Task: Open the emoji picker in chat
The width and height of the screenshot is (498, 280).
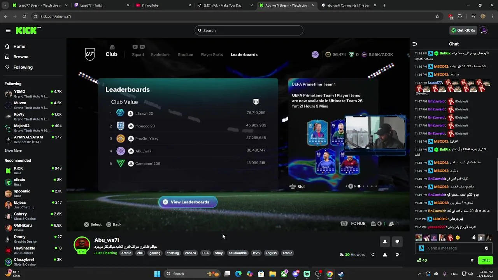Action: tap(486, 248)
